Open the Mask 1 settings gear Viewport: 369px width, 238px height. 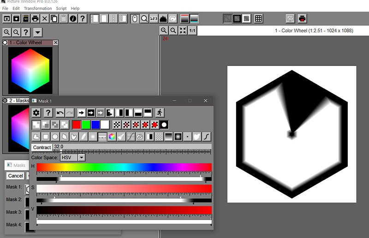point(36,113)
